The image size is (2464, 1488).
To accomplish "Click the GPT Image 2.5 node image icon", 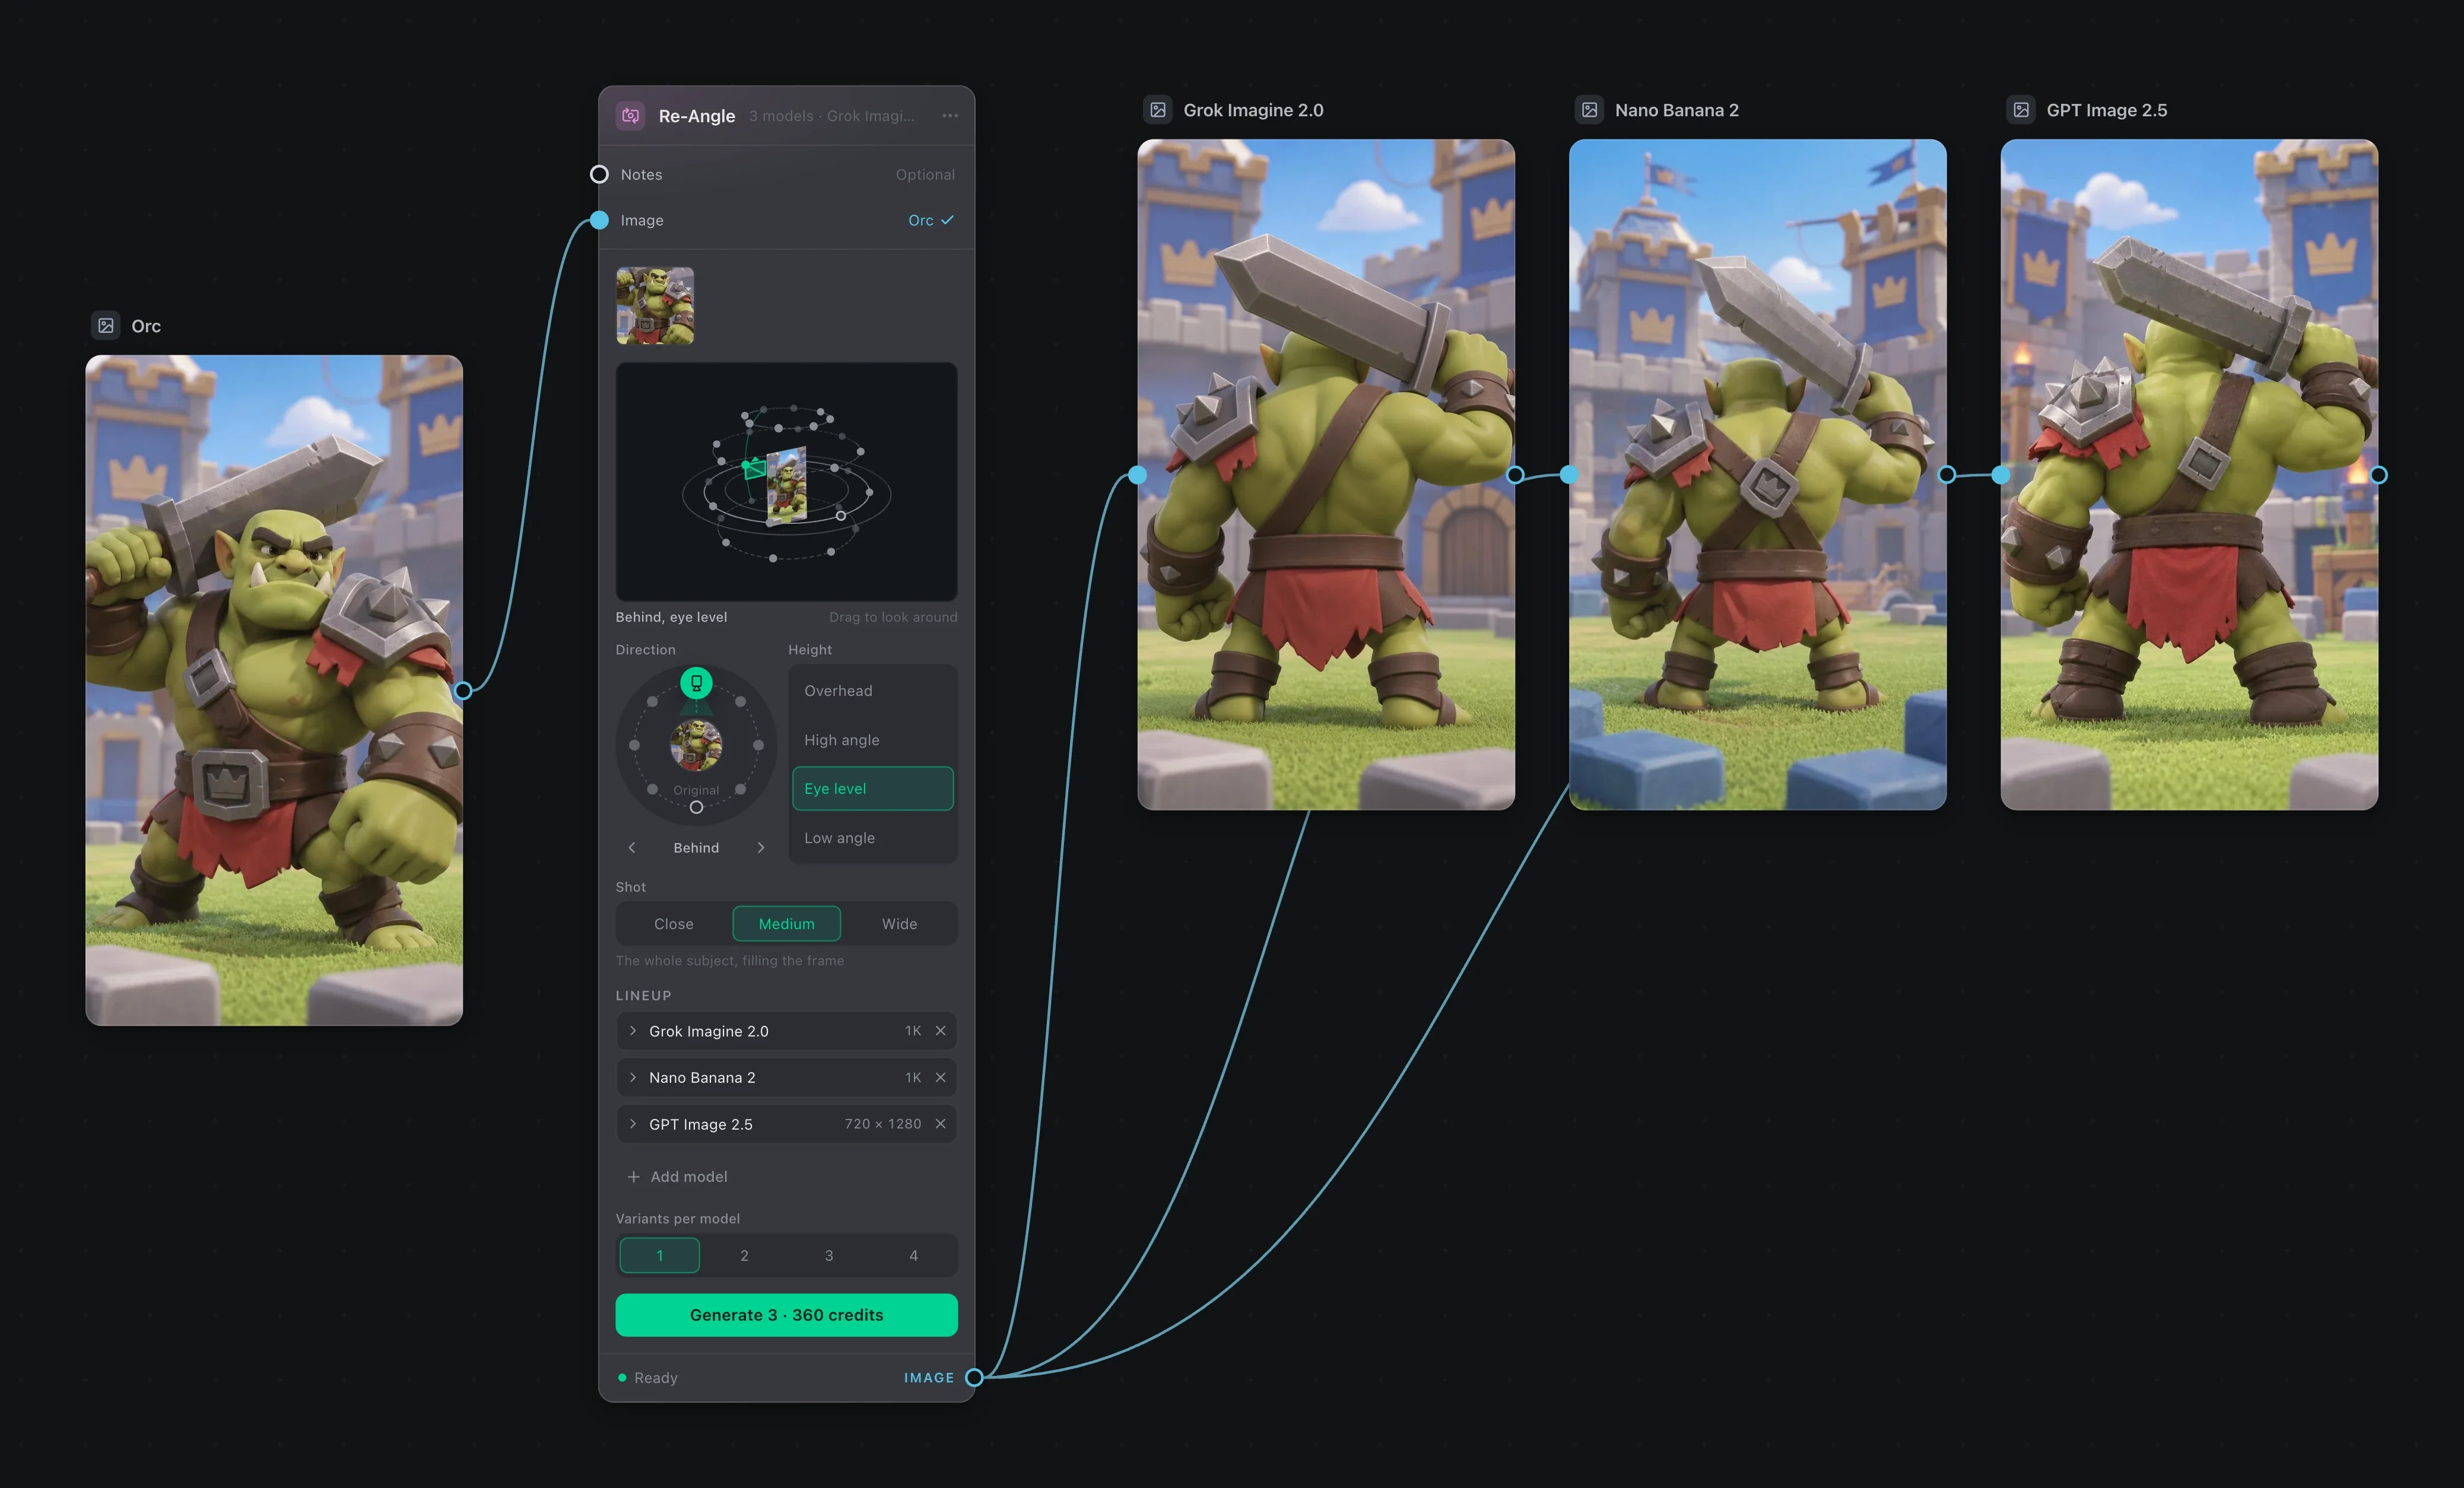I will point(2021,110).
